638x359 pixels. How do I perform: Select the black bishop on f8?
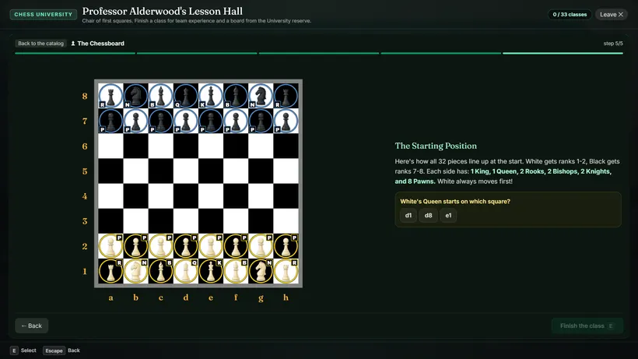[x=236, y=96]
